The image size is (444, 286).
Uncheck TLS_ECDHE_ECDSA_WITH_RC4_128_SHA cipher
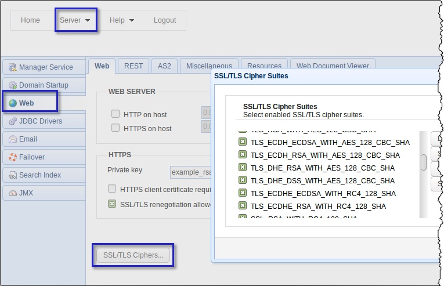(x=243, y=193)
